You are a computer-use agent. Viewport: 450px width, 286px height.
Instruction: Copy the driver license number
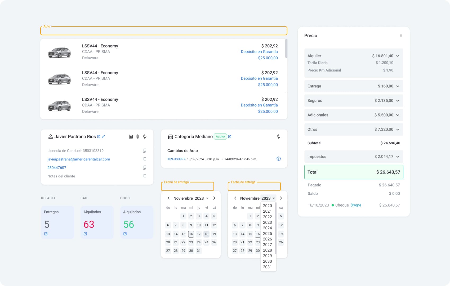coord(144,151)
